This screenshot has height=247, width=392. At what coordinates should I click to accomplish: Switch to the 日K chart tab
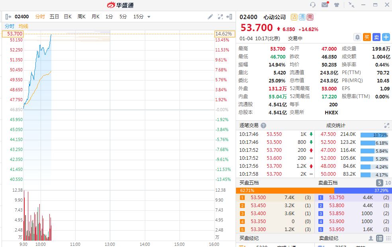(x=68, y=17)
